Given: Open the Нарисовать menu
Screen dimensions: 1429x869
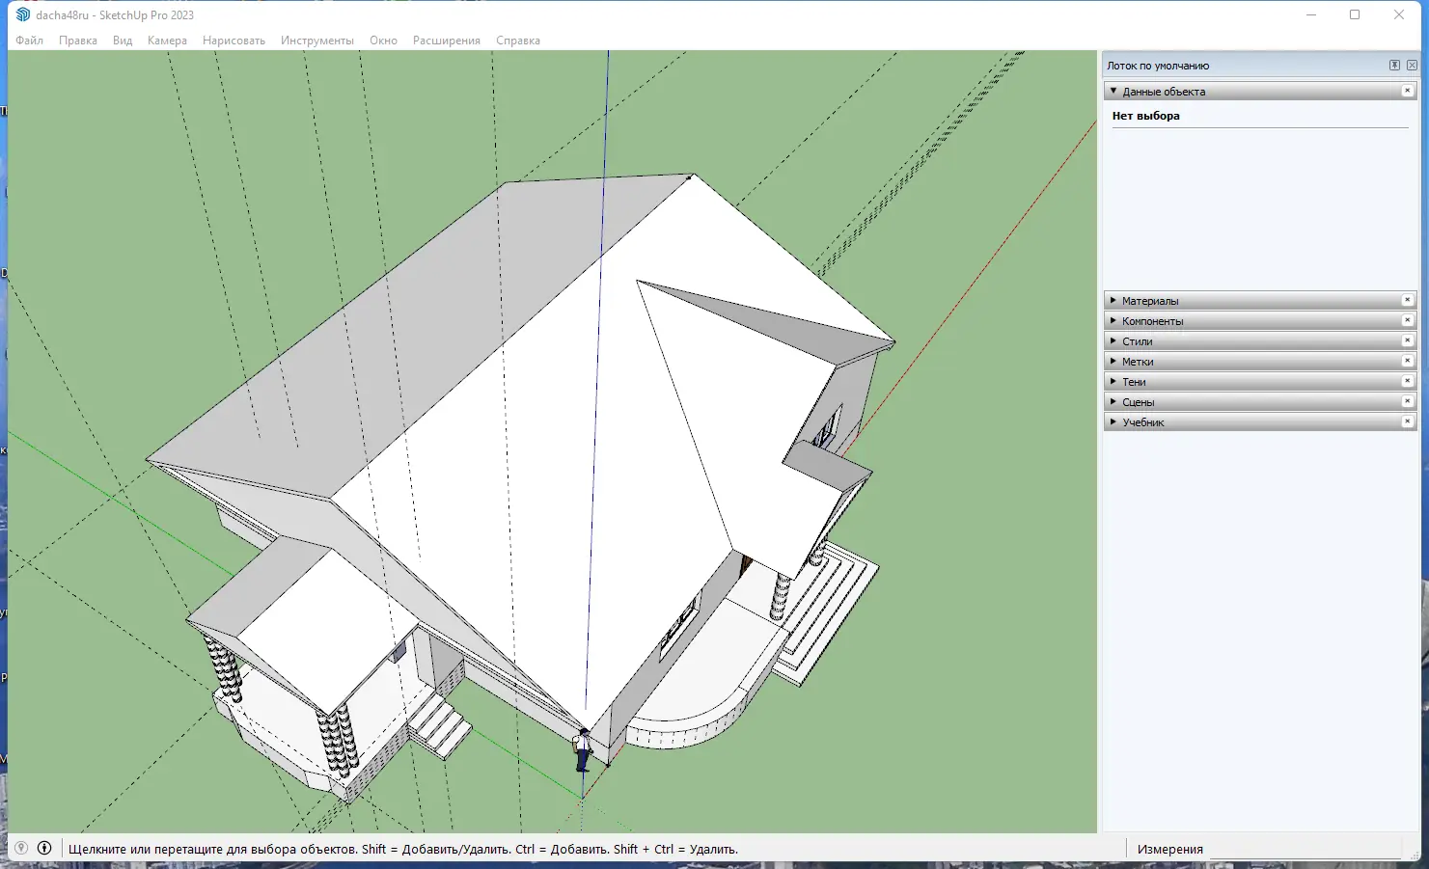Looking at the screenshot, I should tap(234, 41).
